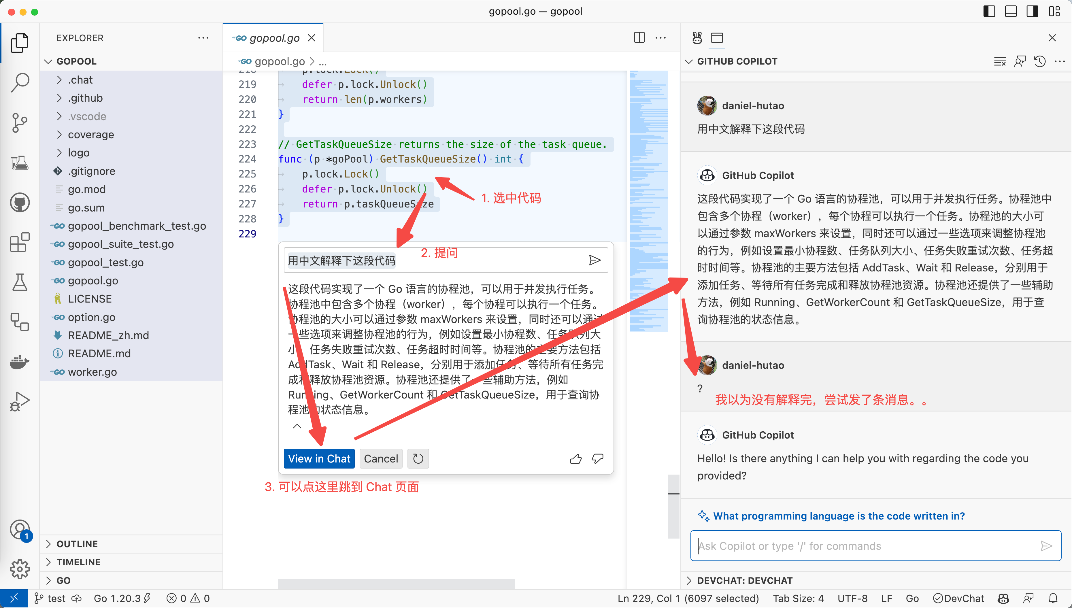
Task: Open Explorer views and more actions ellipsis
Action: pos(203,37)
